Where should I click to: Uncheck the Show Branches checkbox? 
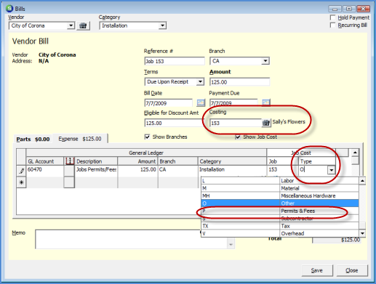point(147,137)
